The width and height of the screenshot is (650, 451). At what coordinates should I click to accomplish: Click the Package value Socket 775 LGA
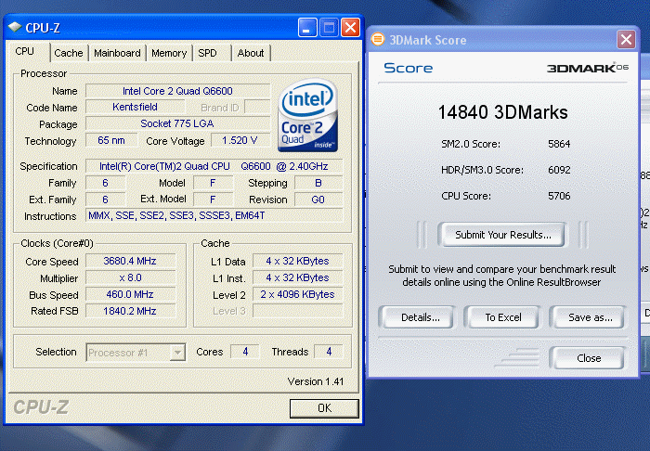pos(177,123)
